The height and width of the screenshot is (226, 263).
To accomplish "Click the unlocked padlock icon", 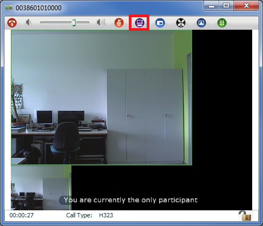I will click(245, 216).
